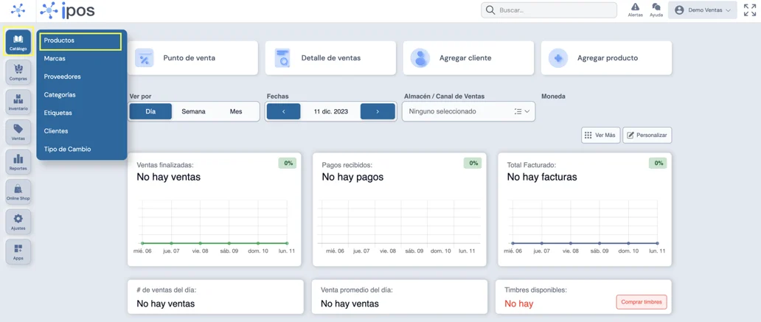Toggle fullscreen with the expand arrows icon
The height and width of the screenshot is (322, 761).
pos(749,10)
